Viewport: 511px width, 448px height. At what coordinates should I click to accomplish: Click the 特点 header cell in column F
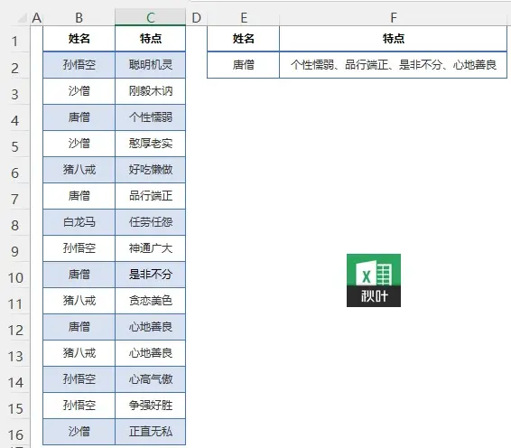point(393,39)
